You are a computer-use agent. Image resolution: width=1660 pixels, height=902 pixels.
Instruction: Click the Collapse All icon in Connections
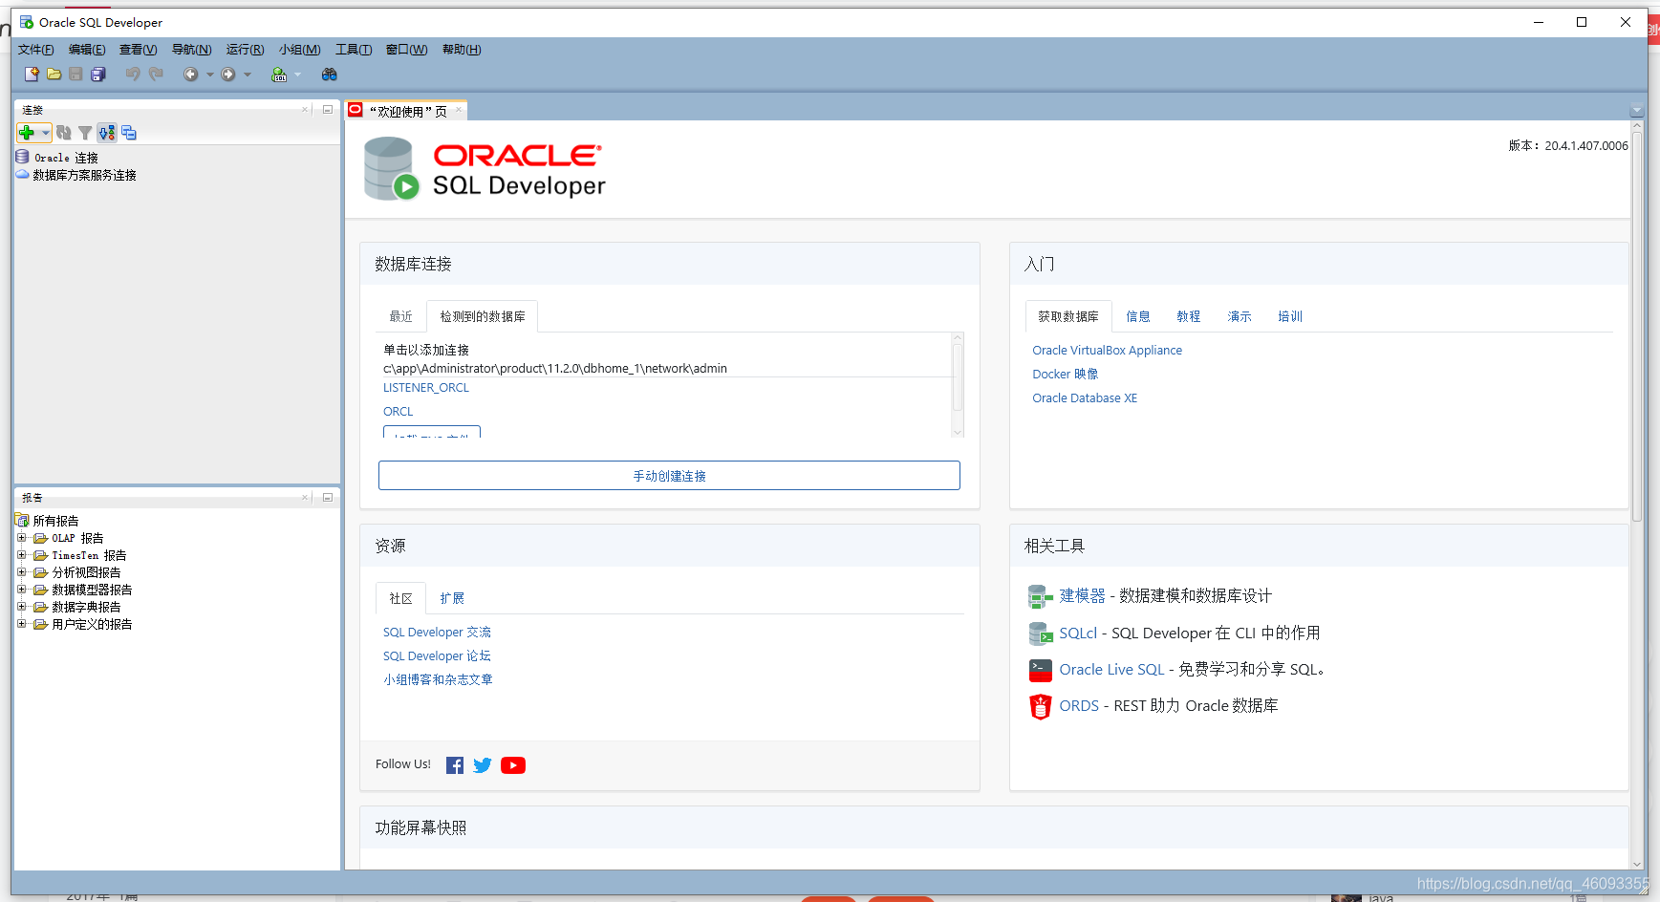point(129,133)
